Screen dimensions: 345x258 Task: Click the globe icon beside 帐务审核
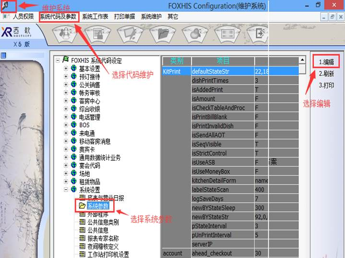pyautogui.click(x=74, y=93)
